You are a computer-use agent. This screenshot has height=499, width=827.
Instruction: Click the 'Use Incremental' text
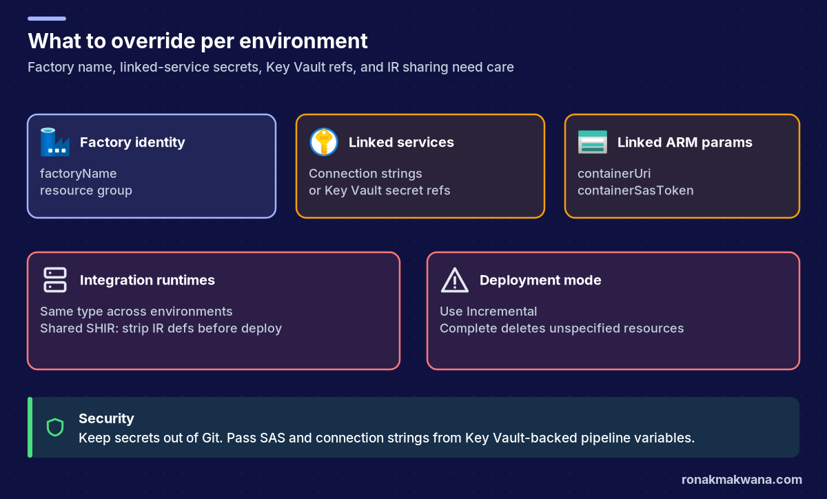tap(489, 312)
